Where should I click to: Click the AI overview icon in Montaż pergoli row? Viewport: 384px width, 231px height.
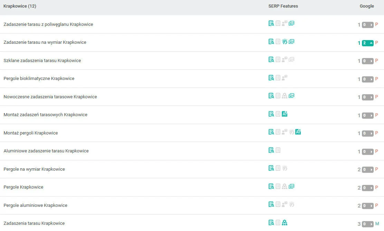298,132
